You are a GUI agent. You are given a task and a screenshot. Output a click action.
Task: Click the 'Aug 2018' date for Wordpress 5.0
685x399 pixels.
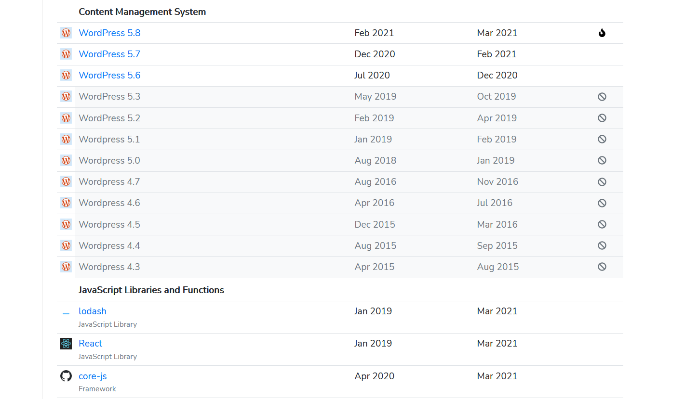(x=376, y=160)
